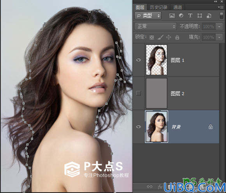Open the 不透明度 slider arrow

[219, 27]
